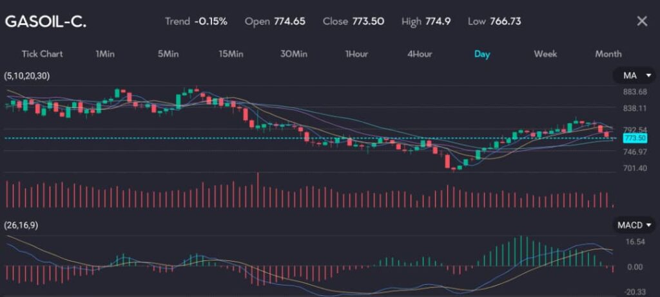Screen dimensions: 660x297
Task: Switch to 4Hour timeframe
Action: (x=419, y=54)
